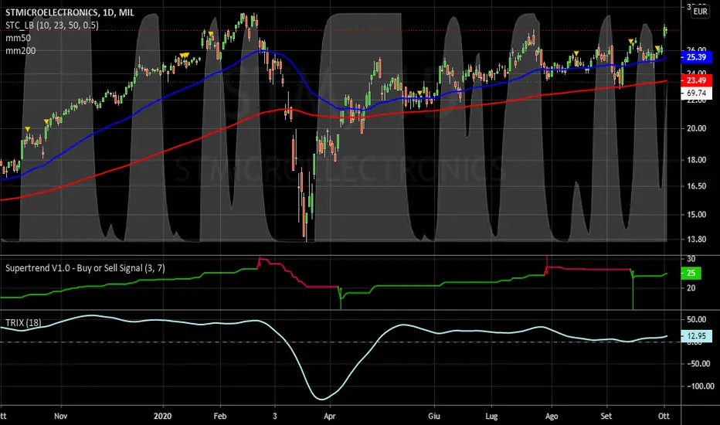
Task: Click the 18.00 price axis label
Action: coord(696,160)
